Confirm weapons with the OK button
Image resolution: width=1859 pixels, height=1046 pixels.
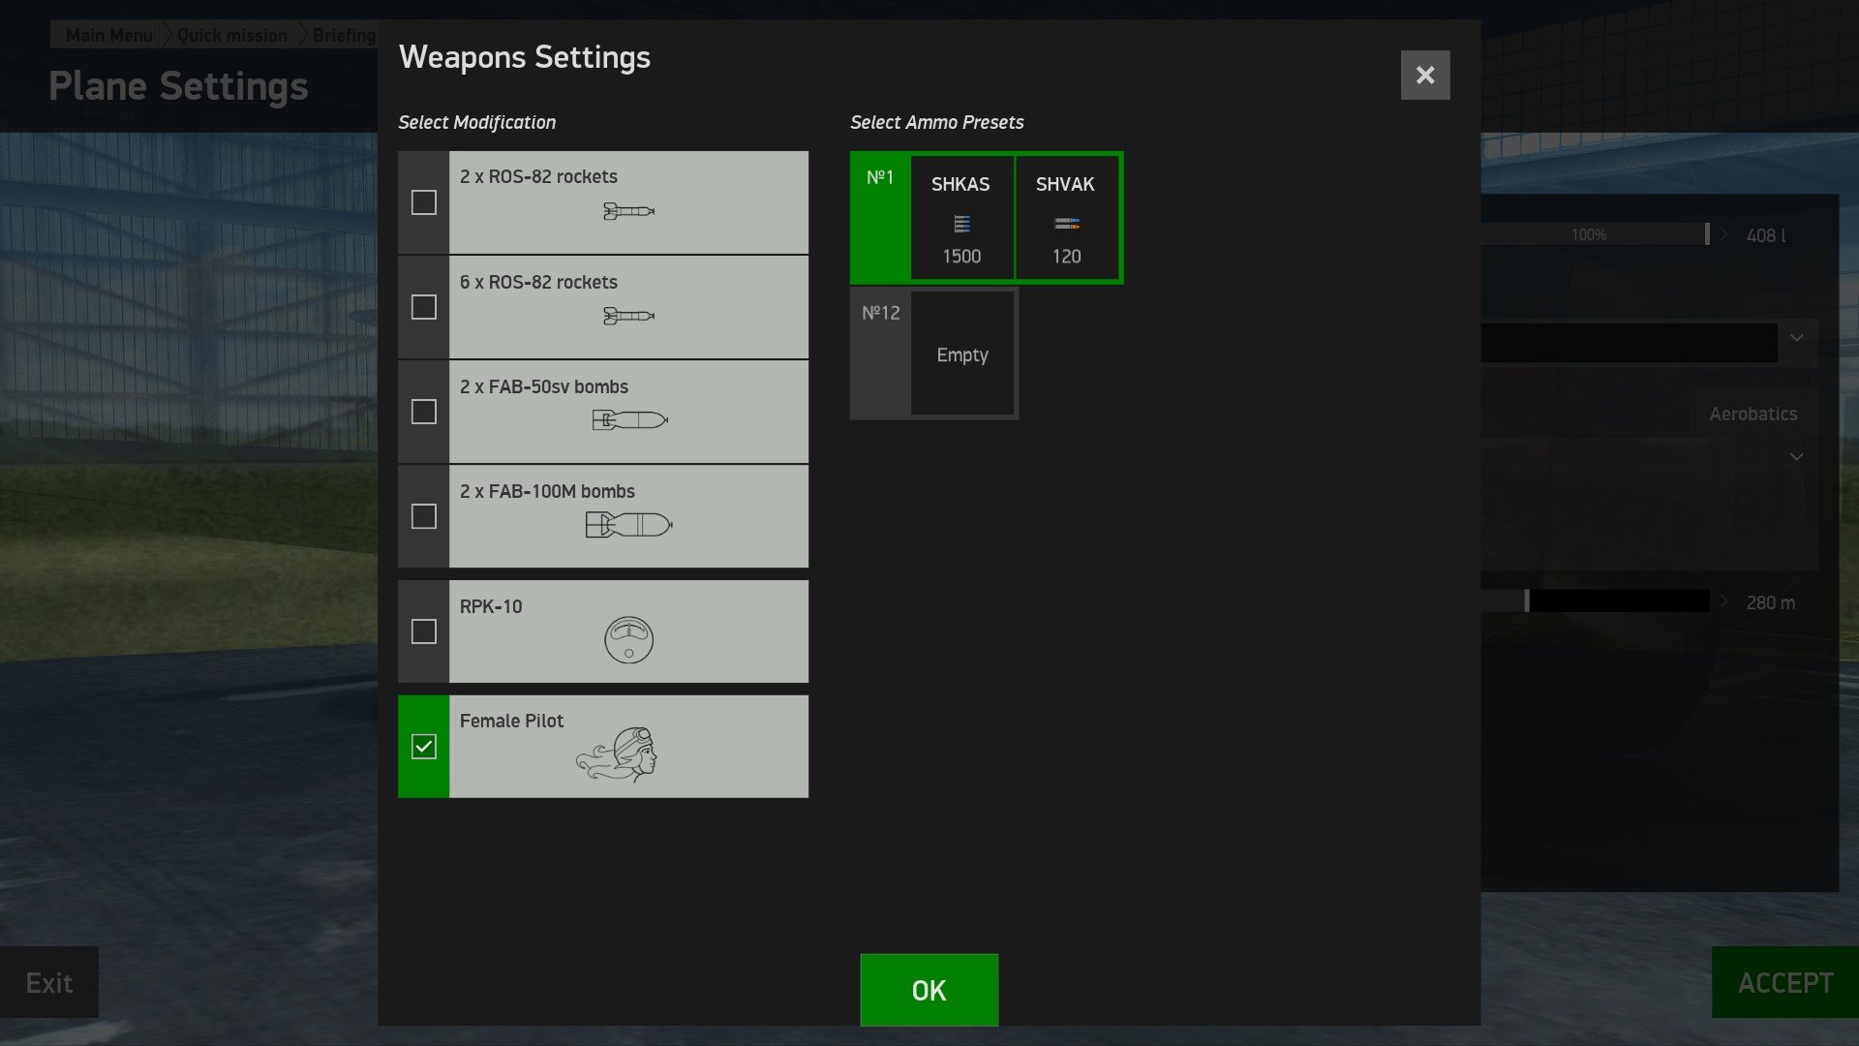coord(929,990)
